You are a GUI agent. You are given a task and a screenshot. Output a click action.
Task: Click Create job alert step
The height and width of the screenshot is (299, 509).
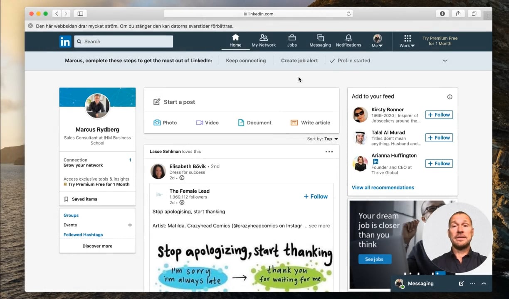click(x=299, y=61)
